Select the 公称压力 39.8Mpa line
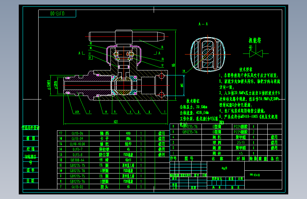Viewport: 307px width, 199px height. [193, 107]
